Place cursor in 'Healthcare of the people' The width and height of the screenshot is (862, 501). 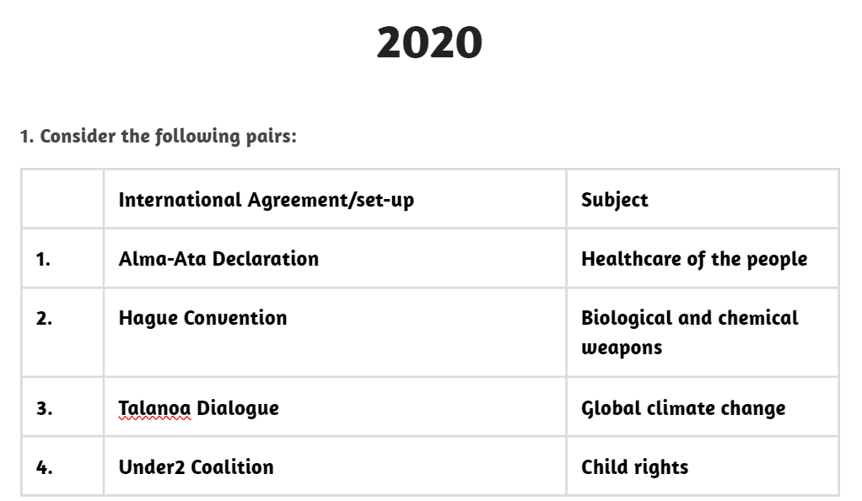click(x=693, y=259)
